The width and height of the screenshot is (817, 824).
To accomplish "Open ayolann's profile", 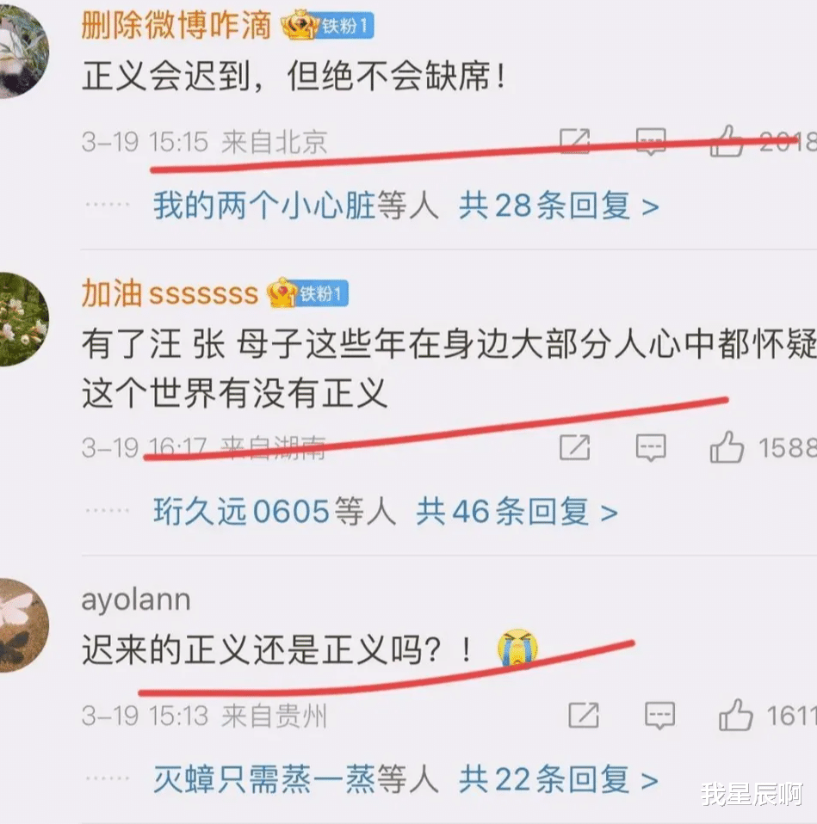I will 136,600.
